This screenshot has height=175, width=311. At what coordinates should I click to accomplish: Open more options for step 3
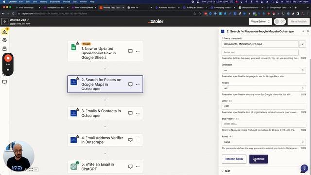(x=138, y=113)
